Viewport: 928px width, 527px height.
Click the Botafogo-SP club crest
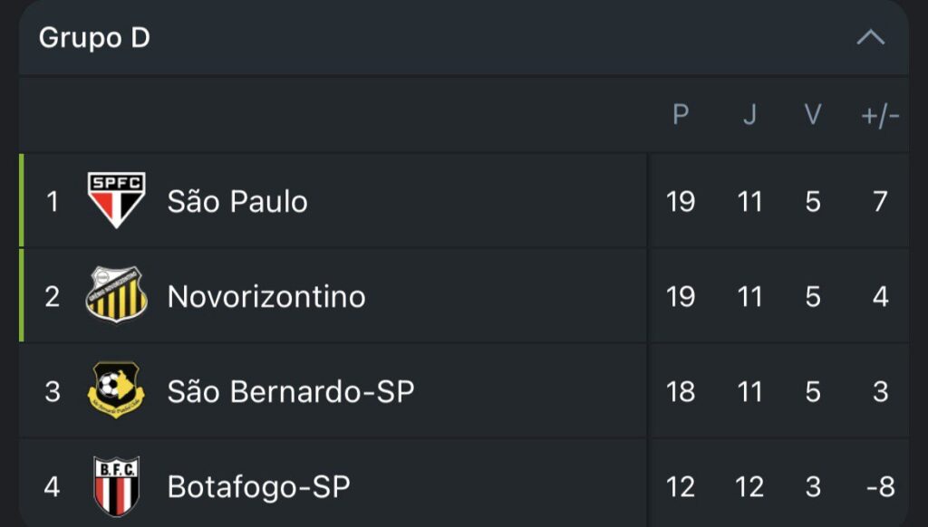(116, 486)
